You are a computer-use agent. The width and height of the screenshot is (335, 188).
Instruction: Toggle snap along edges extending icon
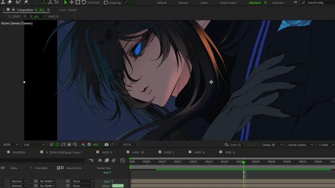point(126,3)
